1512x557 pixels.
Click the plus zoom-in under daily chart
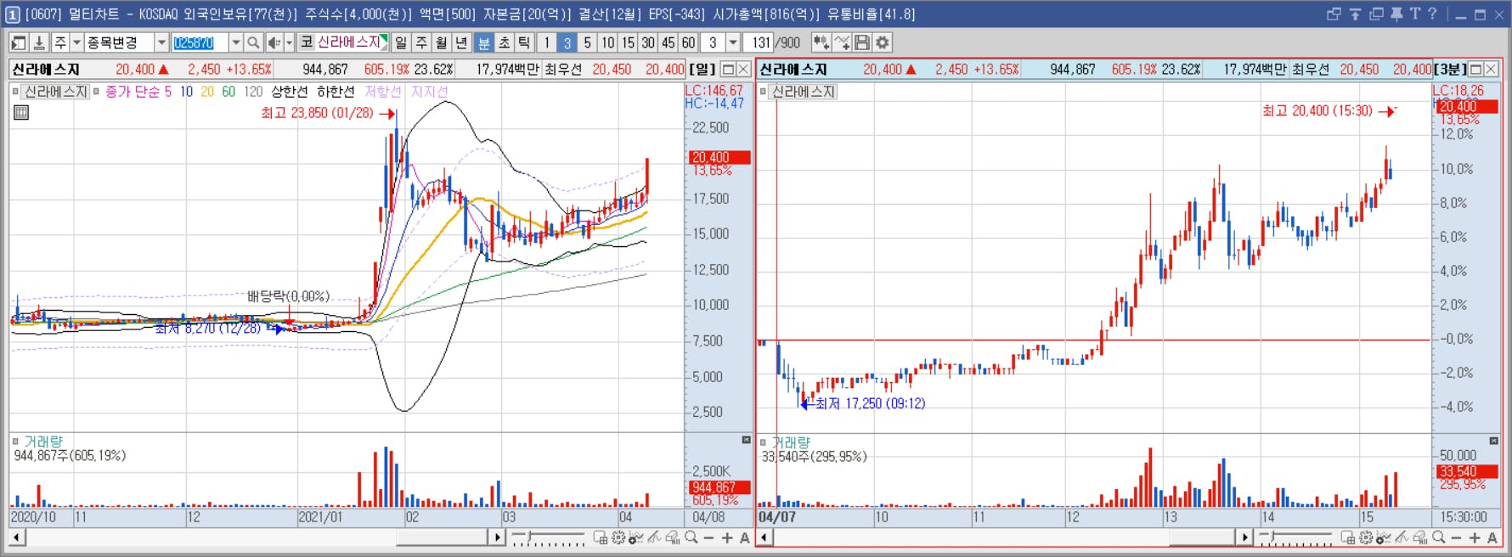click(727, 537)
